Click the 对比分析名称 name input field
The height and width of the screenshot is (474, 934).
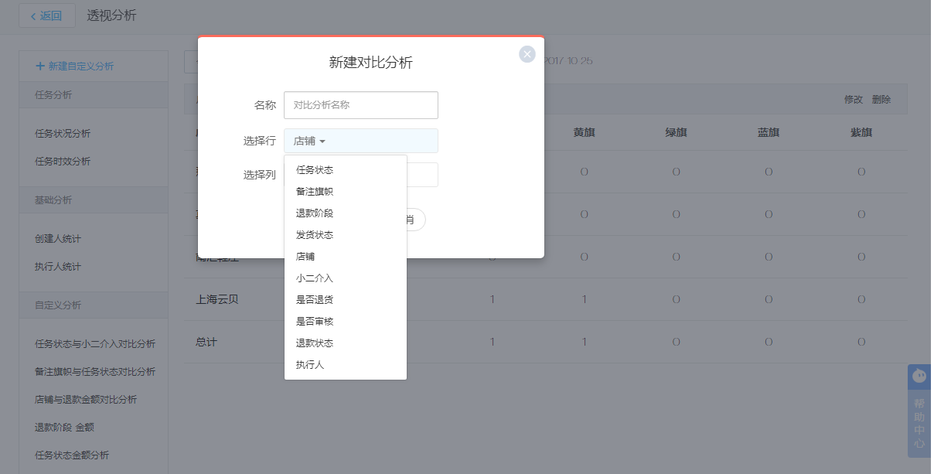[x=360, y=105]
